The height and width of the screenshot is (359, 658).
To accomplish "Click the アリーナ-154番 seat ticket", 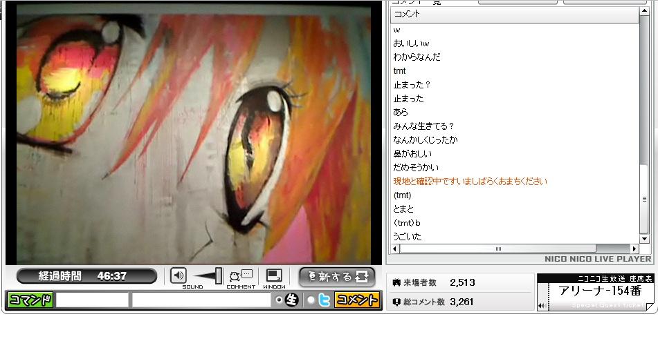I will click(x=600, y=291).
